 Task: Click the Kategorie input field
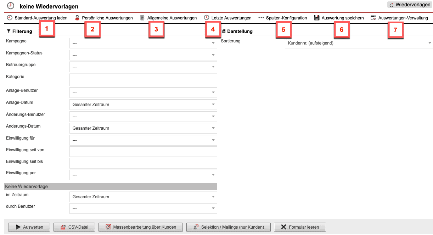[x=143, y=80]
